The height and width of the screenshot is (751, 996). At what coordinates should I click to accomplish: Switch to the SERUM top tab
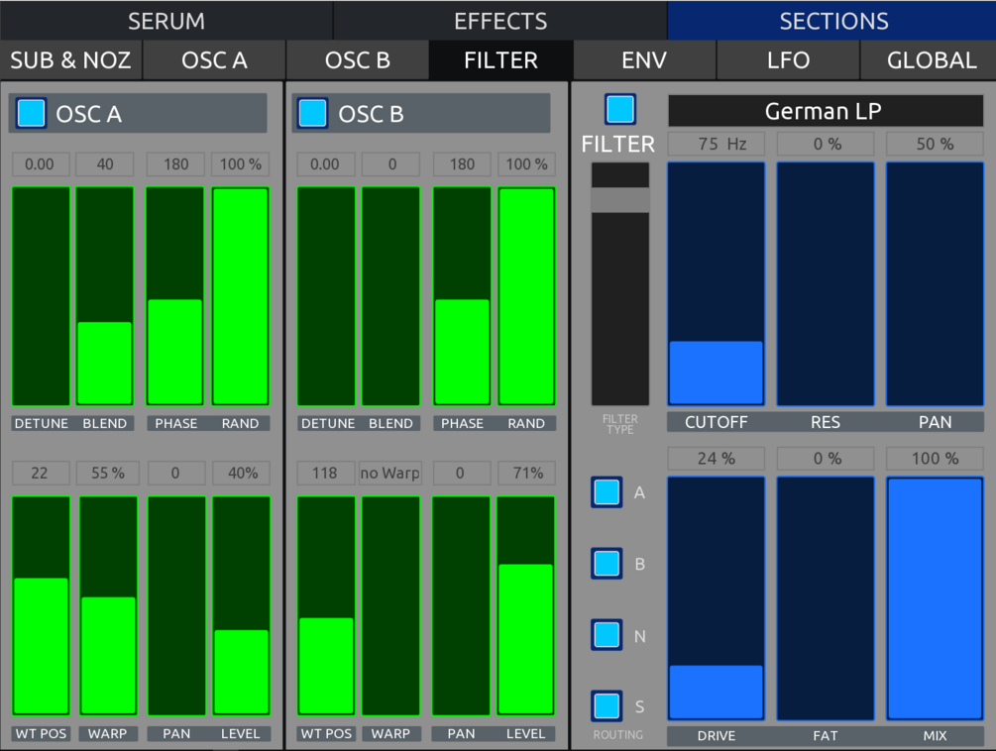tap(166, 21)
